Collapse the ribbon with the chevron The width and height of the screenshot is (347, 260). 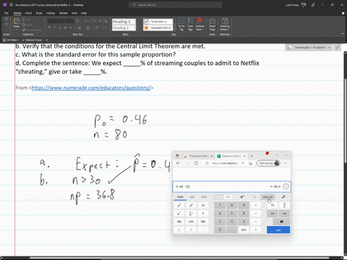(342, 34)
